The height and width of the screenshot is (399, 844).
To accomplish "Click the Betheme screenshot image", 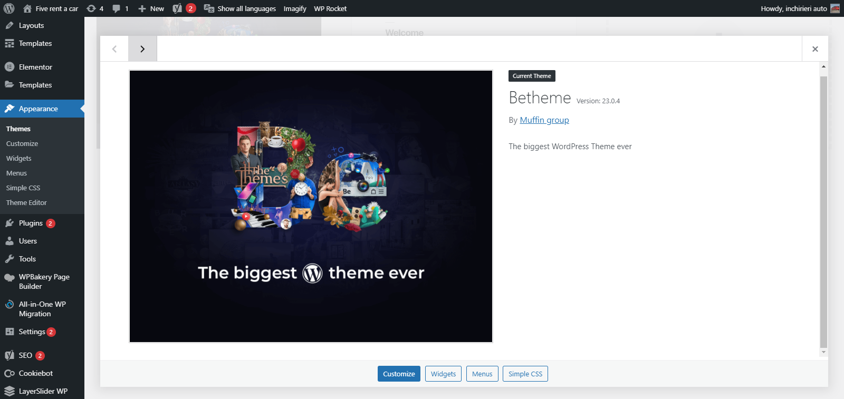I will 311,206.
